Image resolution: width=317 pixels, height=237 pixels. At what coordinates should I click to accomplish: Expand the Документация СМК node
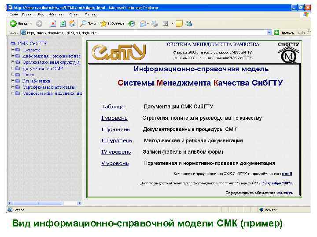[x=12, y=68]
